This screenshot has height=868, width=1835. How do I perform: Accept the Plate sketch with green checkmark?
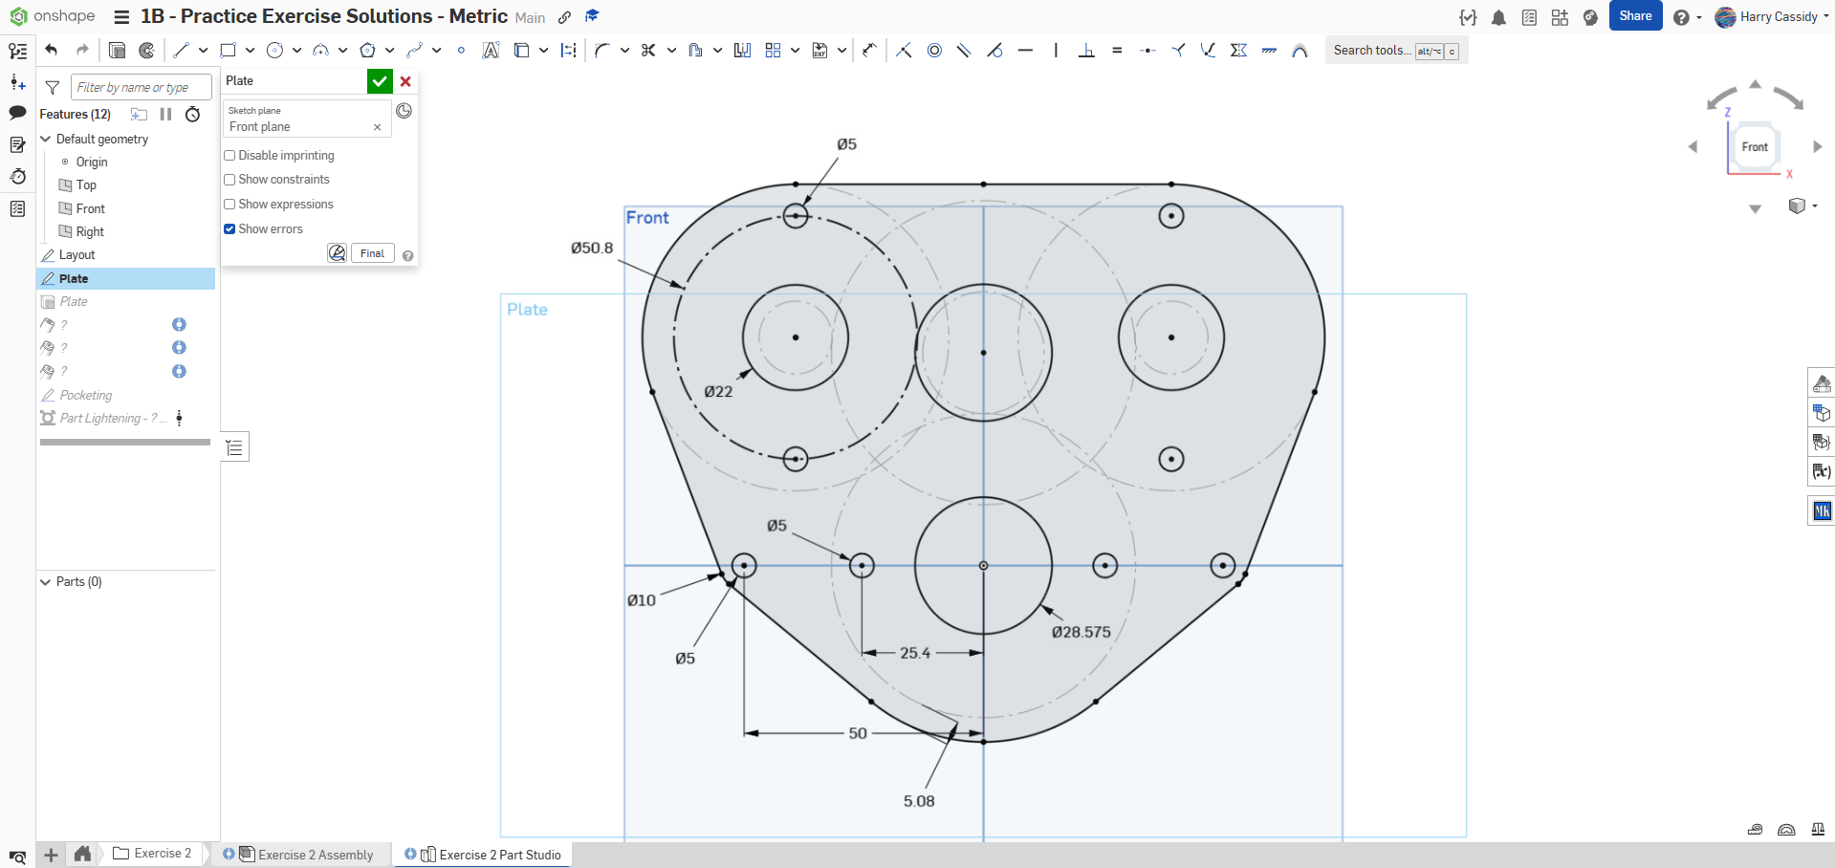380,81
